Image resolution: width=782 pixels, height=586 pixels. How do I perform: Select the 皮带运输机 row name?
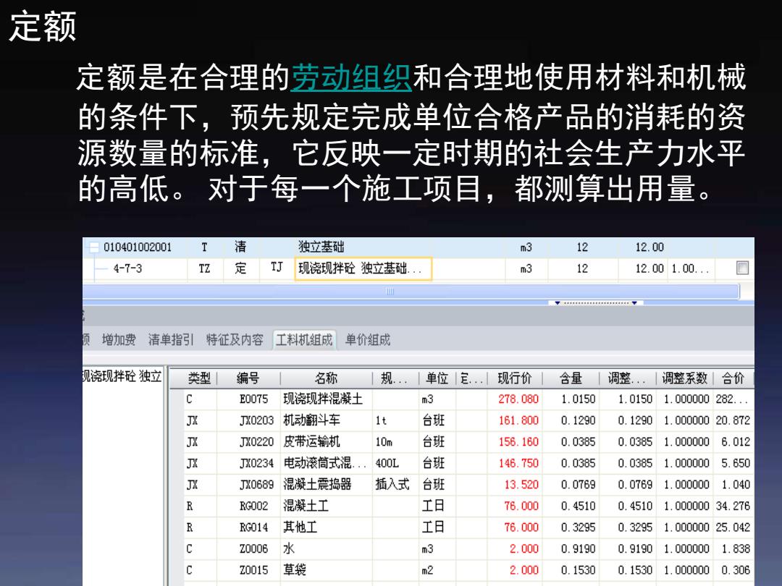click(x=311, y=442)
